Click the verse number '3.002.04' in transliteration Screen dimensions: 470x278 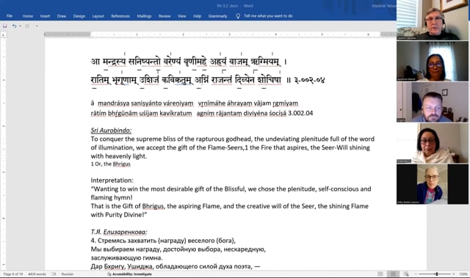[300, 113]
